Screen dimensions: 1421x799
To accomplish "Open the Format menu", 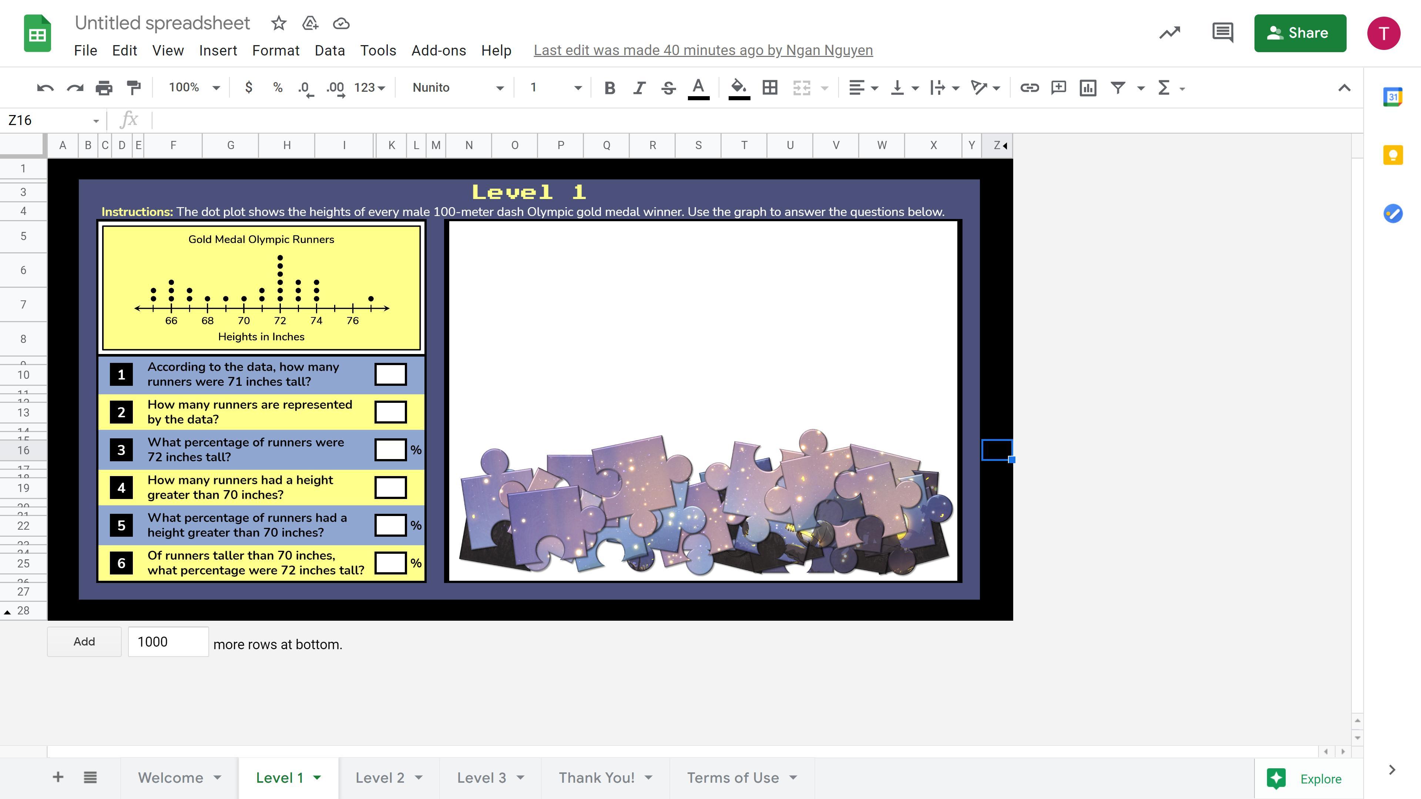I will pos(275,51).
